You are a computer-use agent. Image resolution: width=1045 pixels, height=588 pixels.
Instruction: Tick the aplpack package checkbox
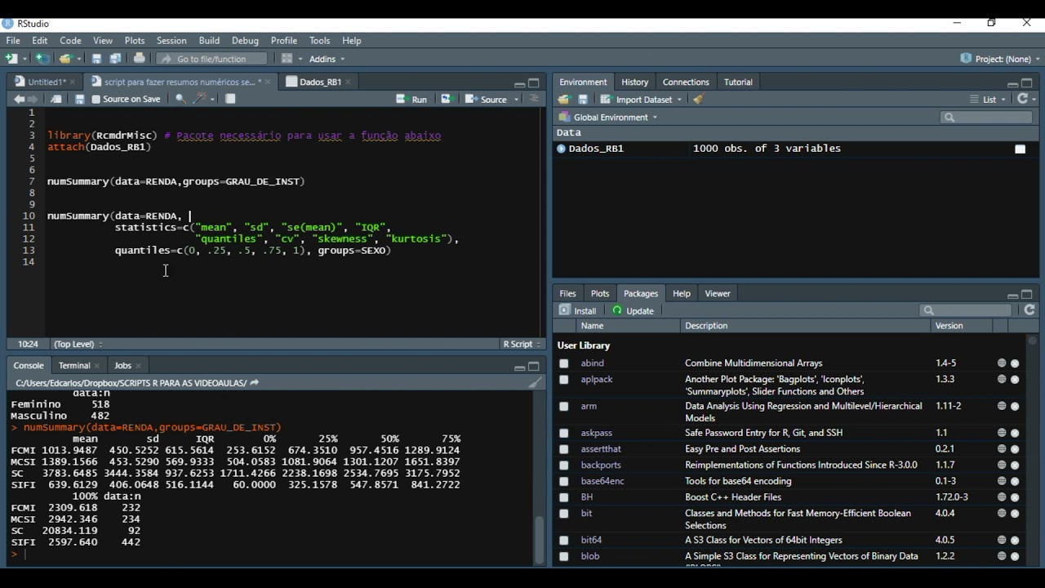[564, 380]
